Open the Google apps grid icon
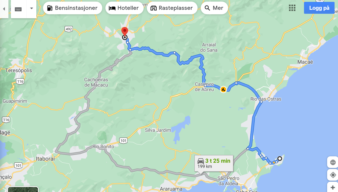Viewport: 338px width, 192px height. (292, 8)
